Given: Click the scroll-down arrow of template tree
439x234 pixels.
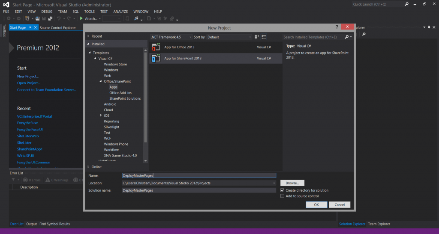Looking at the screenshot, I should pos(145,161).
